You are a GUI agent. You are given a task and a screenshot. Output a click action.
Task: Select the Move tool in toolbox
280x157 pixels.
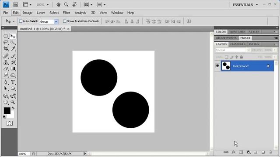(x=13, y=36)
